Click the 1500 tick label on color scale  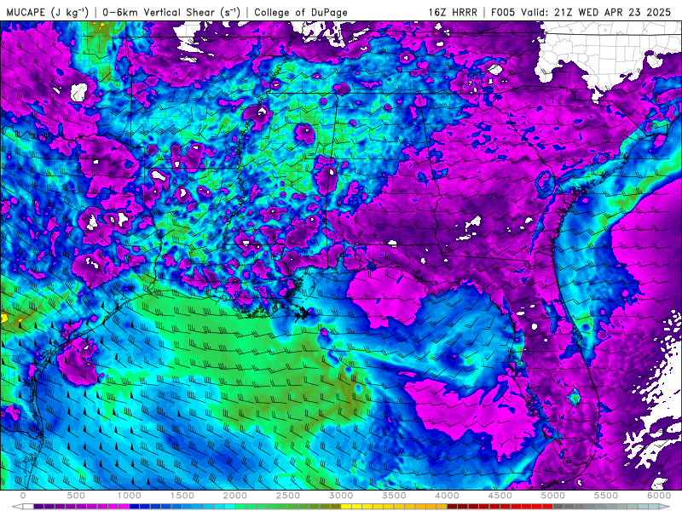[182, 496]
